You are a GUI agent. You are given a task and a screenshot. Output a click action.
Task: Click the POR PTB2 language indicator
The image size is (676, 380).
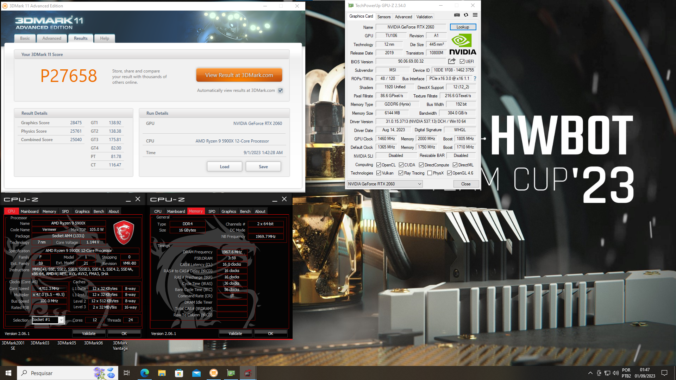point(626,373)
